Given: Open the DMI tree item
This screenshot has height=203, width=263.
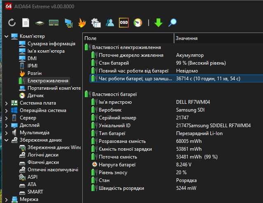Looking at the screenshot, I should [32, 58].
